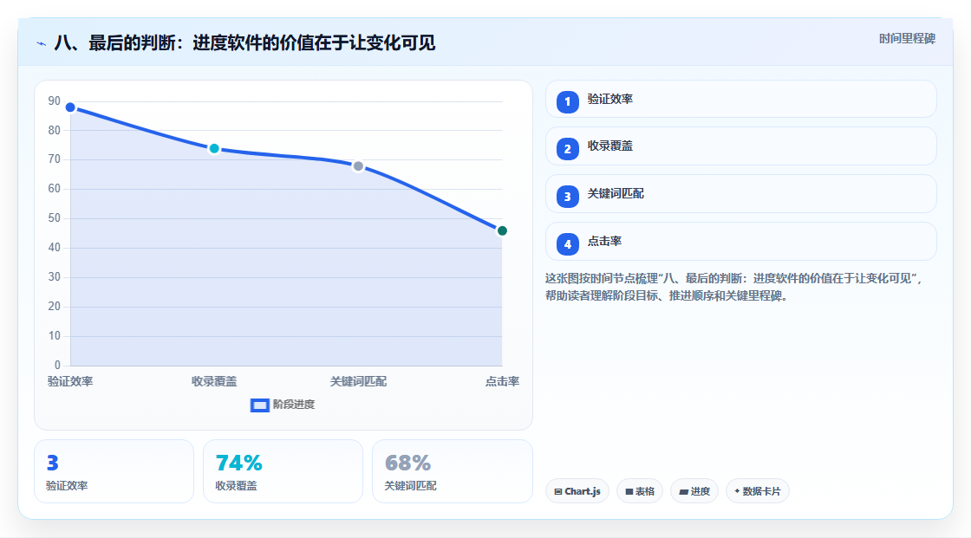
Task: Toggle the 阶段进度 legend color box
Action: pos(259,405)
